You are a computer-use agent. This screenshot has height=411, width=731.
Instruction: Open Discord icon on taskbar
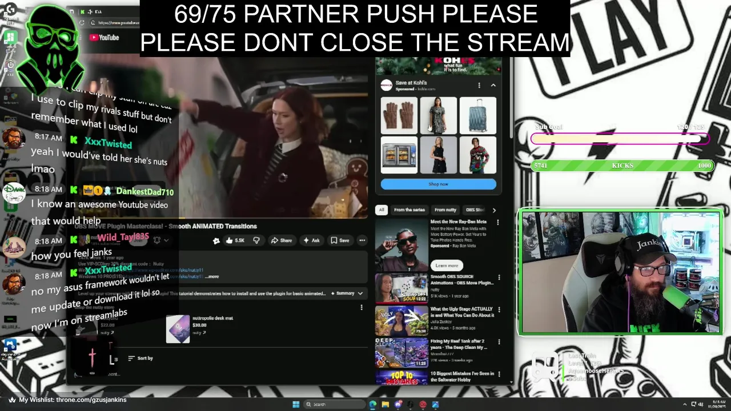(x=398, y=404)
